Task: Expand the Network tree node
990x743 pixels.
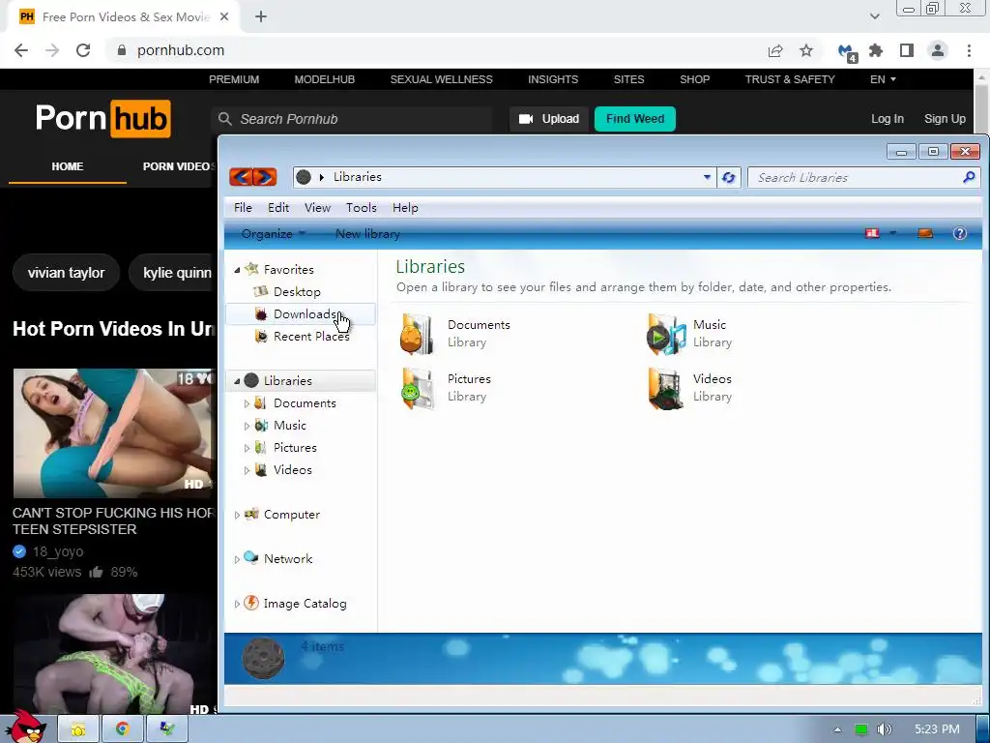Action: [x=237, y=559]
